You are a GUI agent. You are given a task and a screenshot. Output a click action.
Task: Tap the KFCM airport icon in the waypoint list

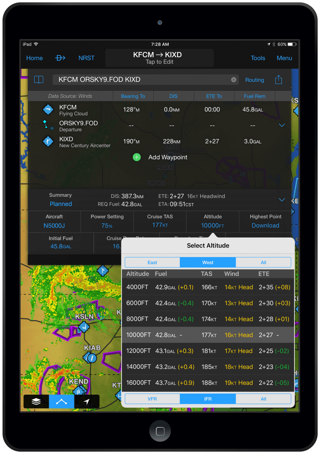48,109
